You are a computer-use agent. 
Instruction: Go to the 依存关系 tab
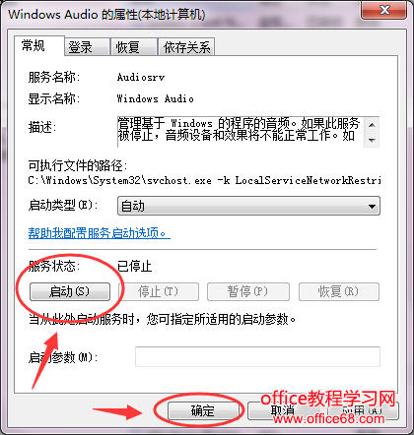(x=186, y=47)
